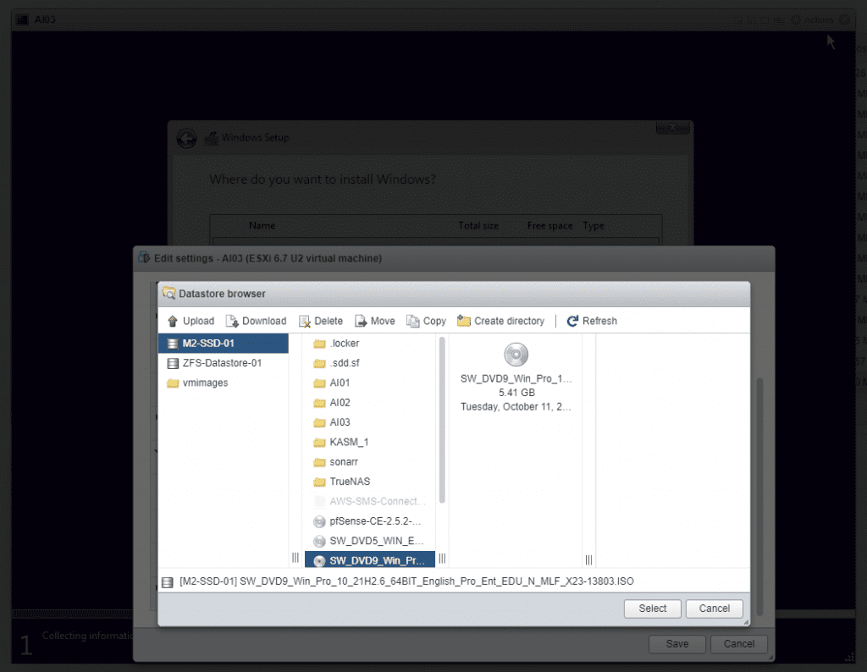
Task: Select the SW_DVD9_Win_Pr ISO file
Action: (370, 560)
